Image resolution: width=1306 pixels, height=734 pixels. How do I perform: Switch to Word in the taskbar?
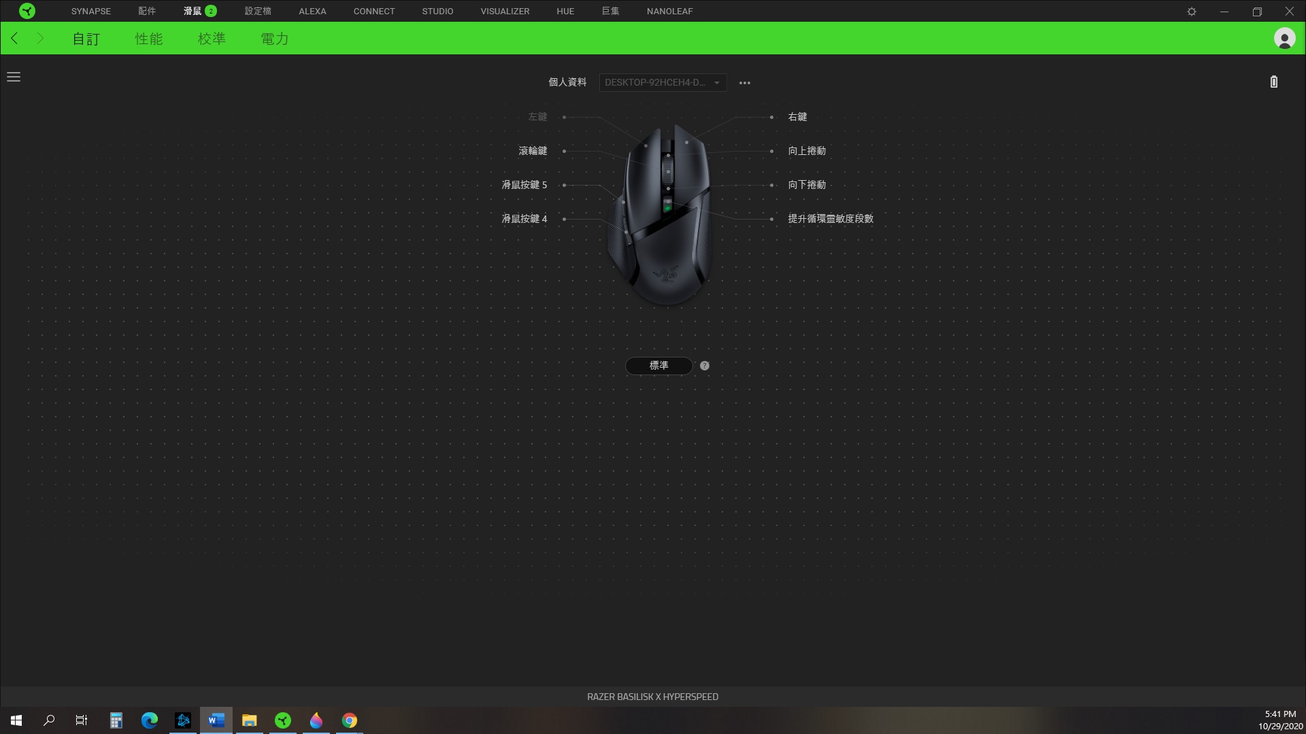(x=216, y=720)
